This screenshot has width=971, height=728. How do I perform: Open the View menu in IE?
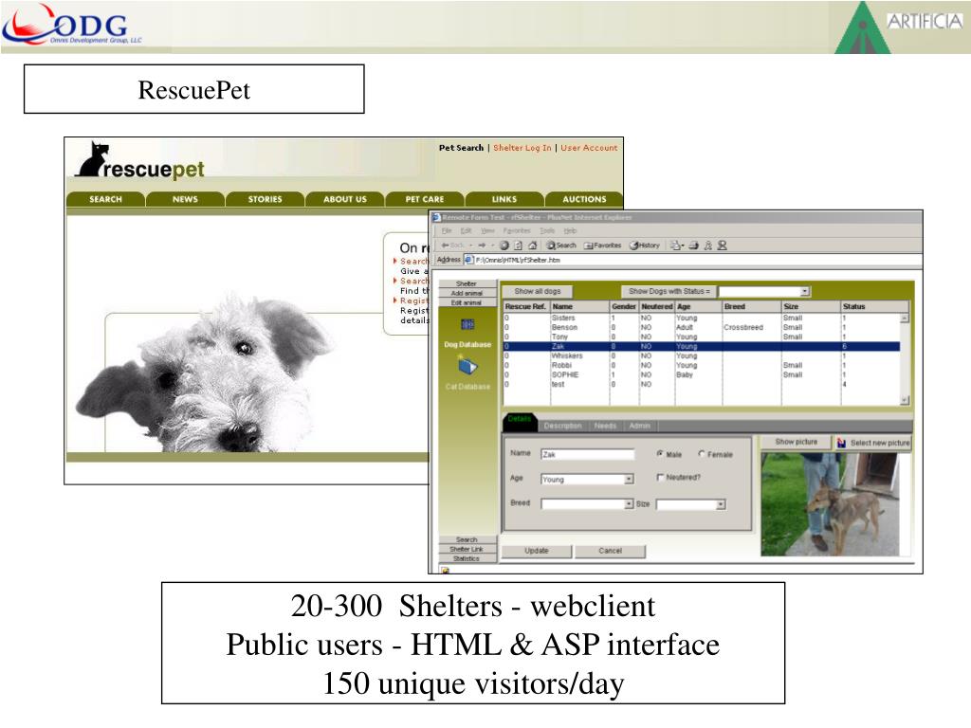point(488,231)
